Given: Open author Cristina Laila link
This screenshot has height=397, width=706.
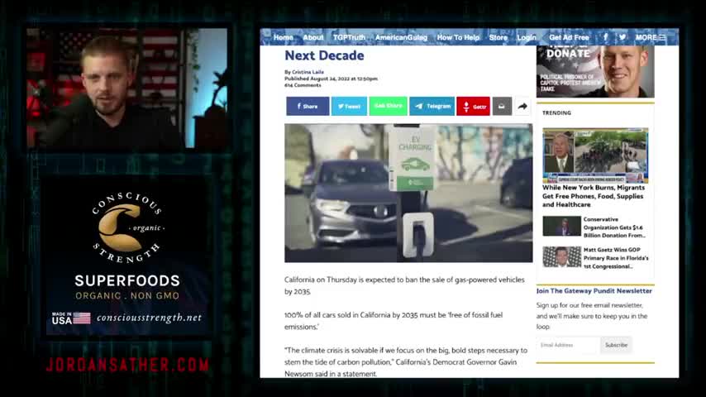Looking at the screenshot, I should (x=308, y=72).
